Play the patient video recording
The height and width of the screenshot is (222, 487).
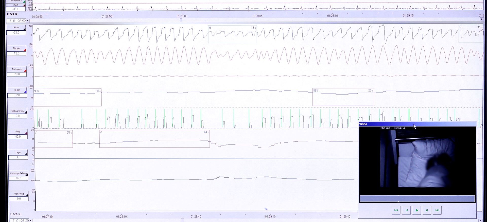click(417, 210)
